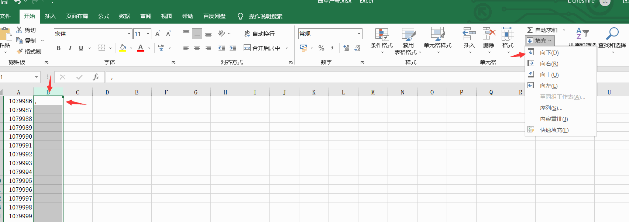Click the Delete Cells icon
This screenshot has height=222, width=629.
tap(489, 34)
